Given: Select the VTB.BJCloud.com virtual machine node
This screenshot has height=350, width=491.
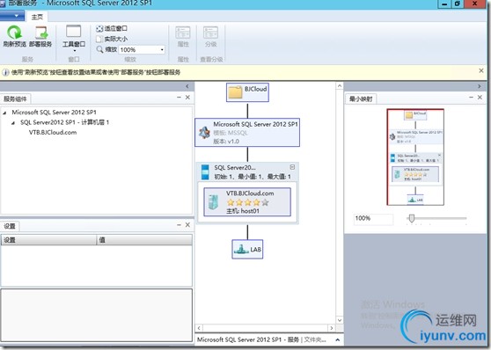Looking at the screenshot, I should click(x=247, y=202).
